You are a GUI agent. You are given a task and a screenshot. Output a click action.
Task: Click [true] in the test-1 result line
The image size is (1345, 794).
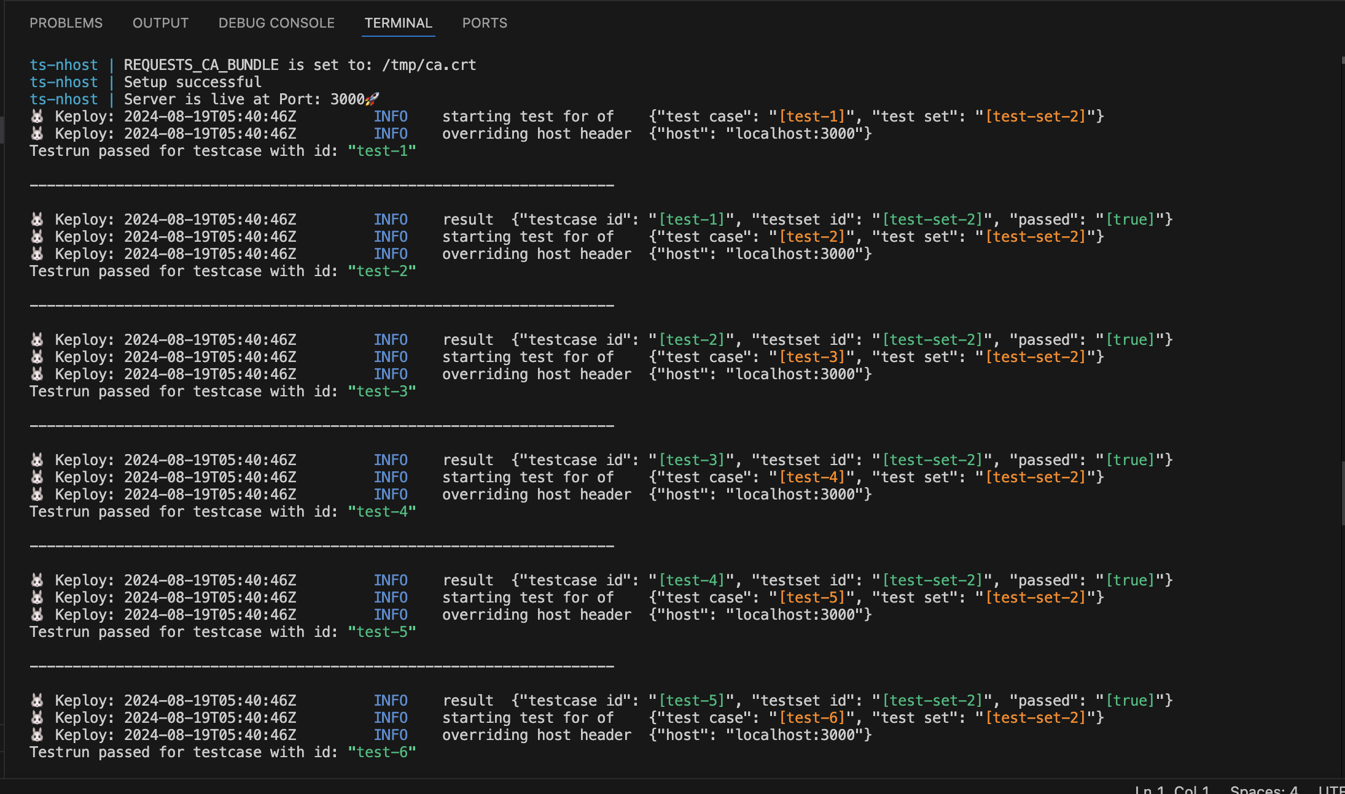pyautogui.click(x=1130, y=220)
